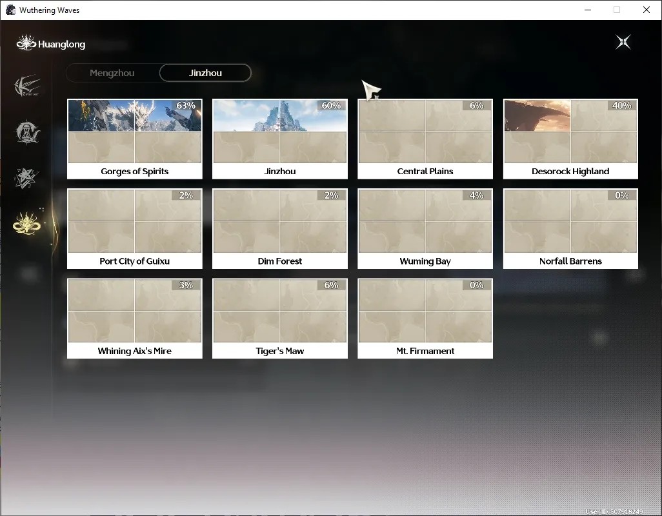This screenshot has height=516, width=662.
Task: Open the Desorock Highland card
Action: tap(570, 139)
